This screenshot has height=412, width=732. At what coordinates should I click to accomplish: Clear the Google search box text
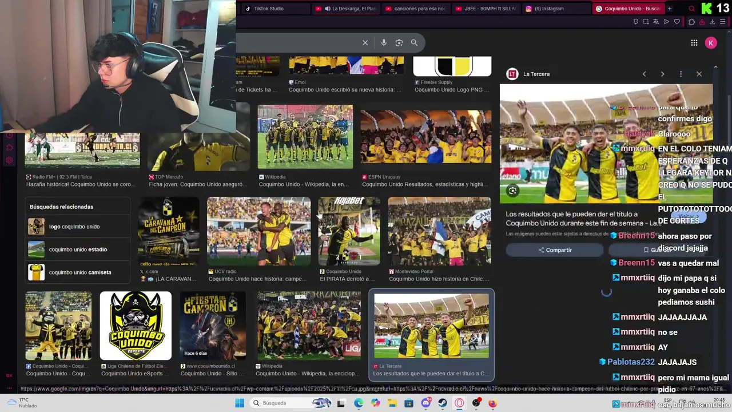pyautogui.click(x=365, y=42)
